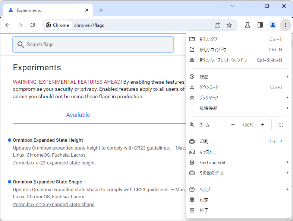Switch to the Available tab

click(78, 115)
